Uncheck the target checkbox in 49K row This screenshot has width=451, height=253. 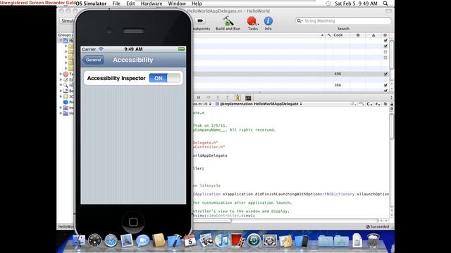tap(385, 74)
